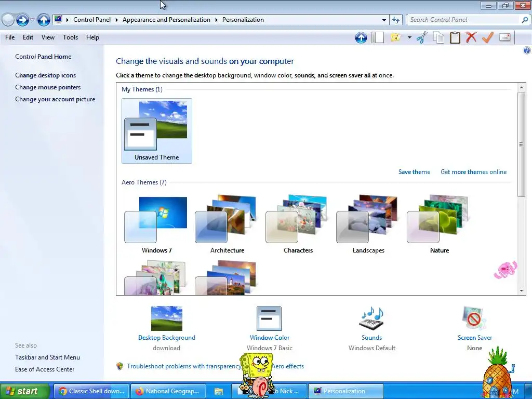The height and width of the screenshot is (399, 532).
Task: Open Screen Saver settings icon
Action: point(474,318)
